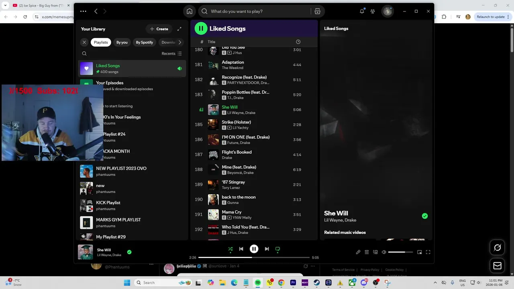Reveal more library filters with right chevron
This screenshot has height=289, width=514.
pos(179,42)
